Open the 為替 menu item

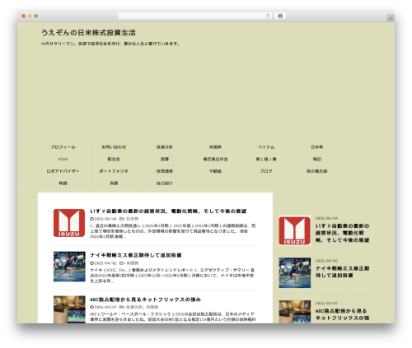click(114, 183)
